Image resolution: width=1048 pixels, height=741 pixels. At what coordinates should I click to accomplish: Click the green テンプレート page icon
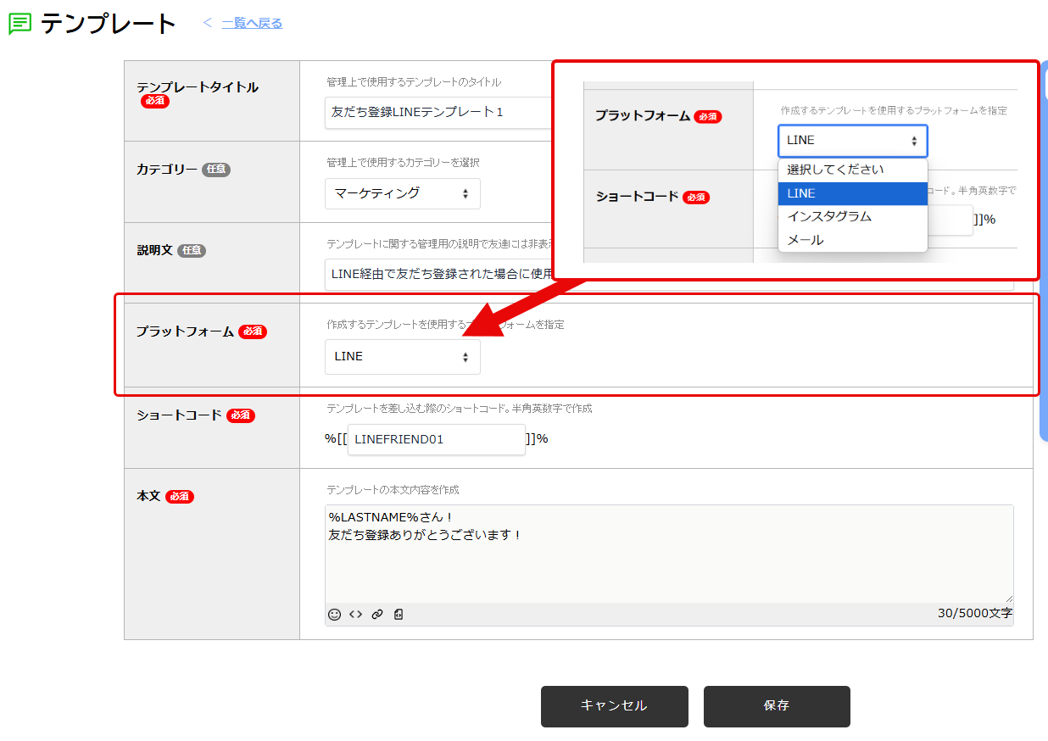[x=20, y=24]
